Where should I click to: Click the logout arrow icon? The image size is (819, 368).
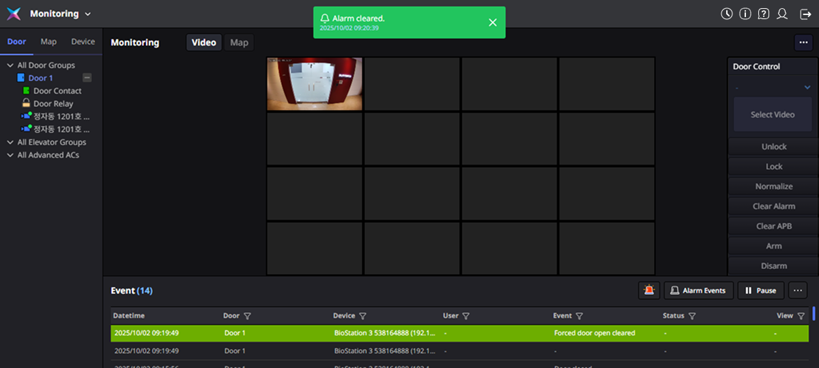pos(805,14)
